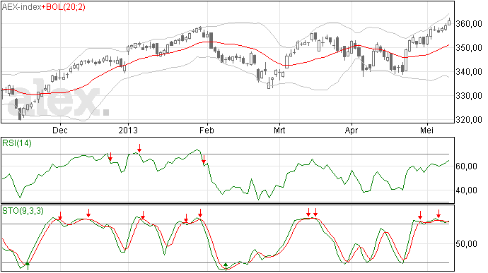
Task: Select the Mei date axis label
Action: click(x=426, y=130)
